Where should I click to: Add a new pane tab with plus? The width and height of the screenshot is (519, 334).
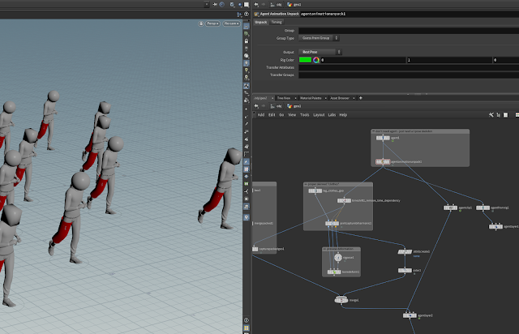coord(361,98)
